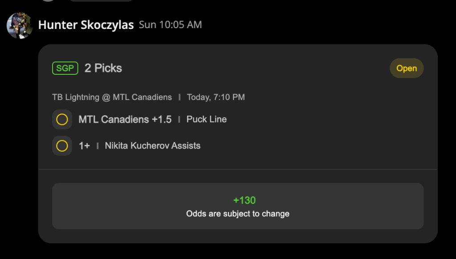Click the Today, 7:10 PM game time
Image resolution: width=456 pixels, height=259 pixels.
point(216,97)
